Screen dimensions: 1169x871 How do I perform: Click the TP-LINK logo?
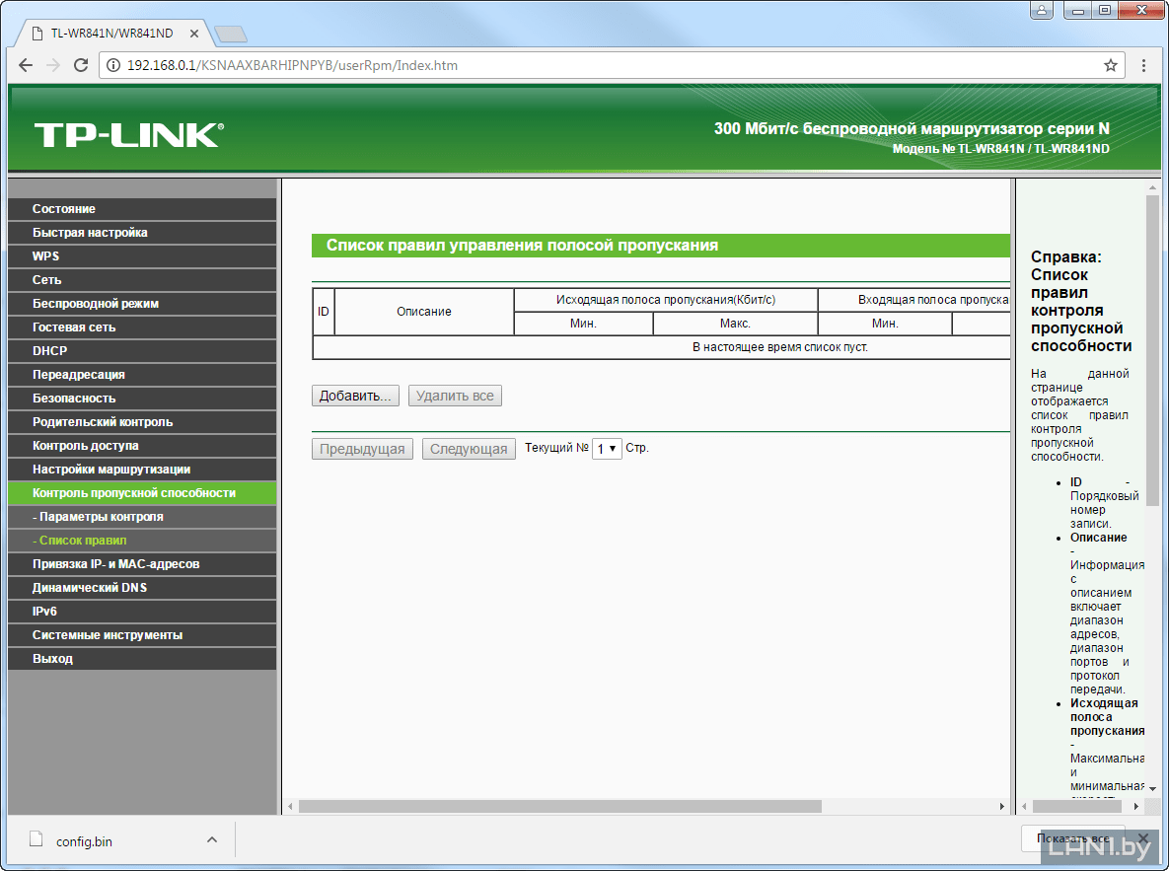[129, 135]
